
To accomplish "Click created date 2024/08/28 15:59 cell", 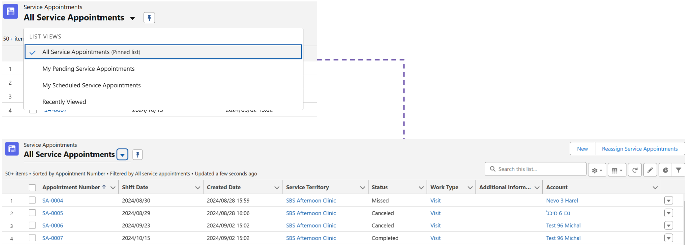I will pyautogui.click(x=228, y=200).
